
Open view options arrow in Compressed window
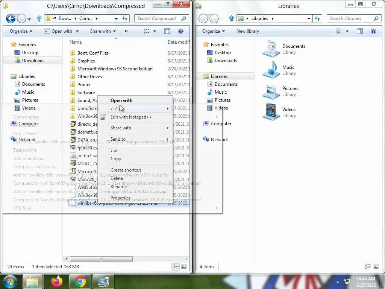[155, 31]
